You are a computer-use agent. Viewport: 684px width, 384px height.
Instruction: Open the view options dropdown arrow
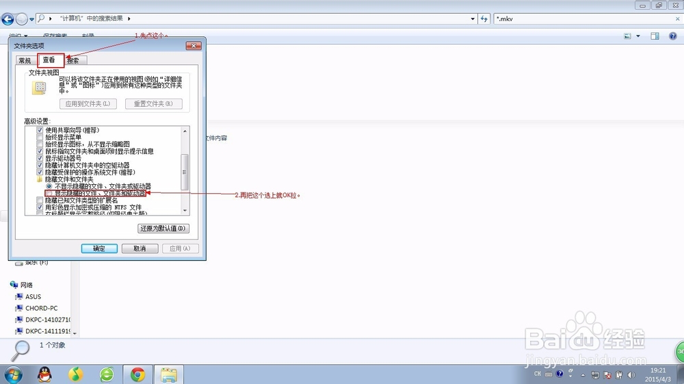point(637,36)
